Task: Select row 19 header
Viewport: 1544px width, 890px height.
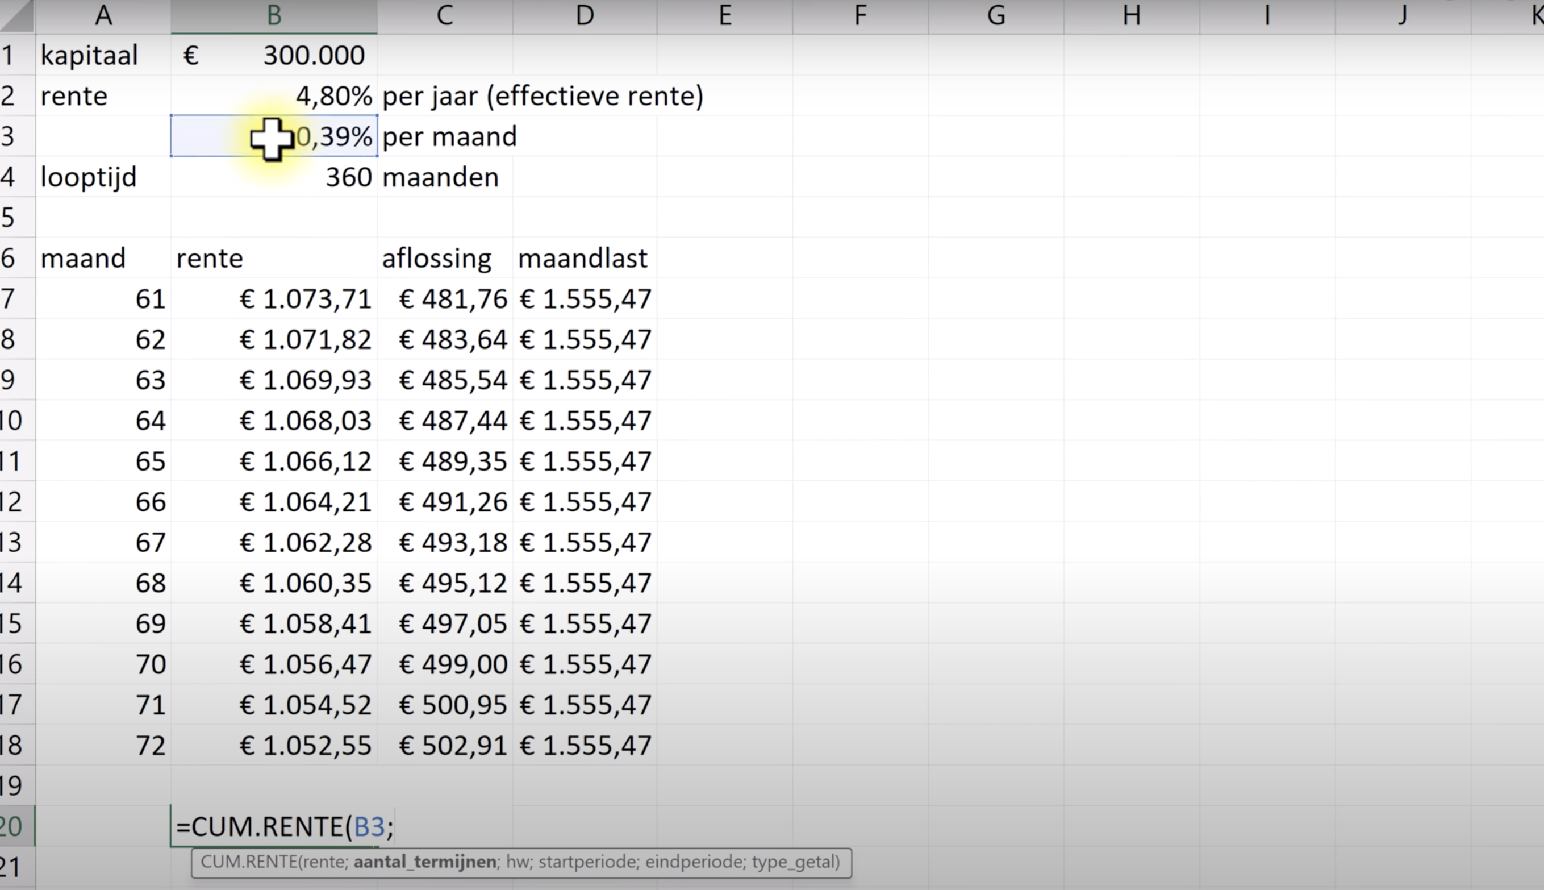Action: [x=17, y=785]
